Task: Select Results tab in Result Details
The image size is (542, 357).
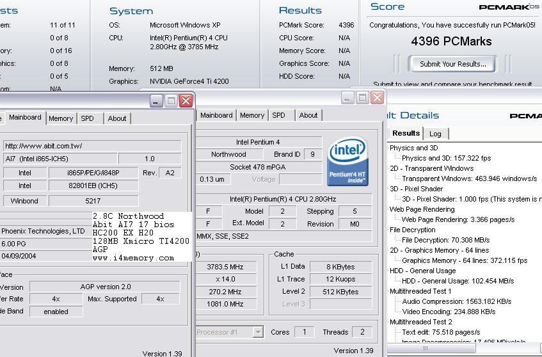Action: click(x=406, y=134)
